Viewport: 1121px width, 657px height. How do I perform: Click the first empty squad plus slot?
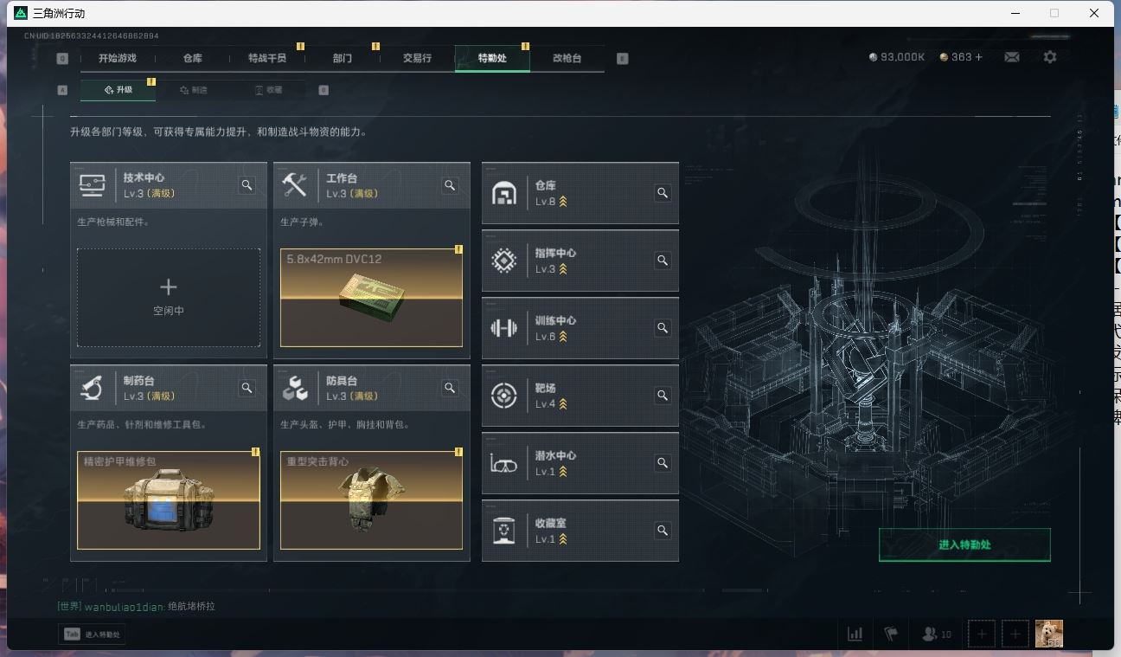[x=981, y=634]
